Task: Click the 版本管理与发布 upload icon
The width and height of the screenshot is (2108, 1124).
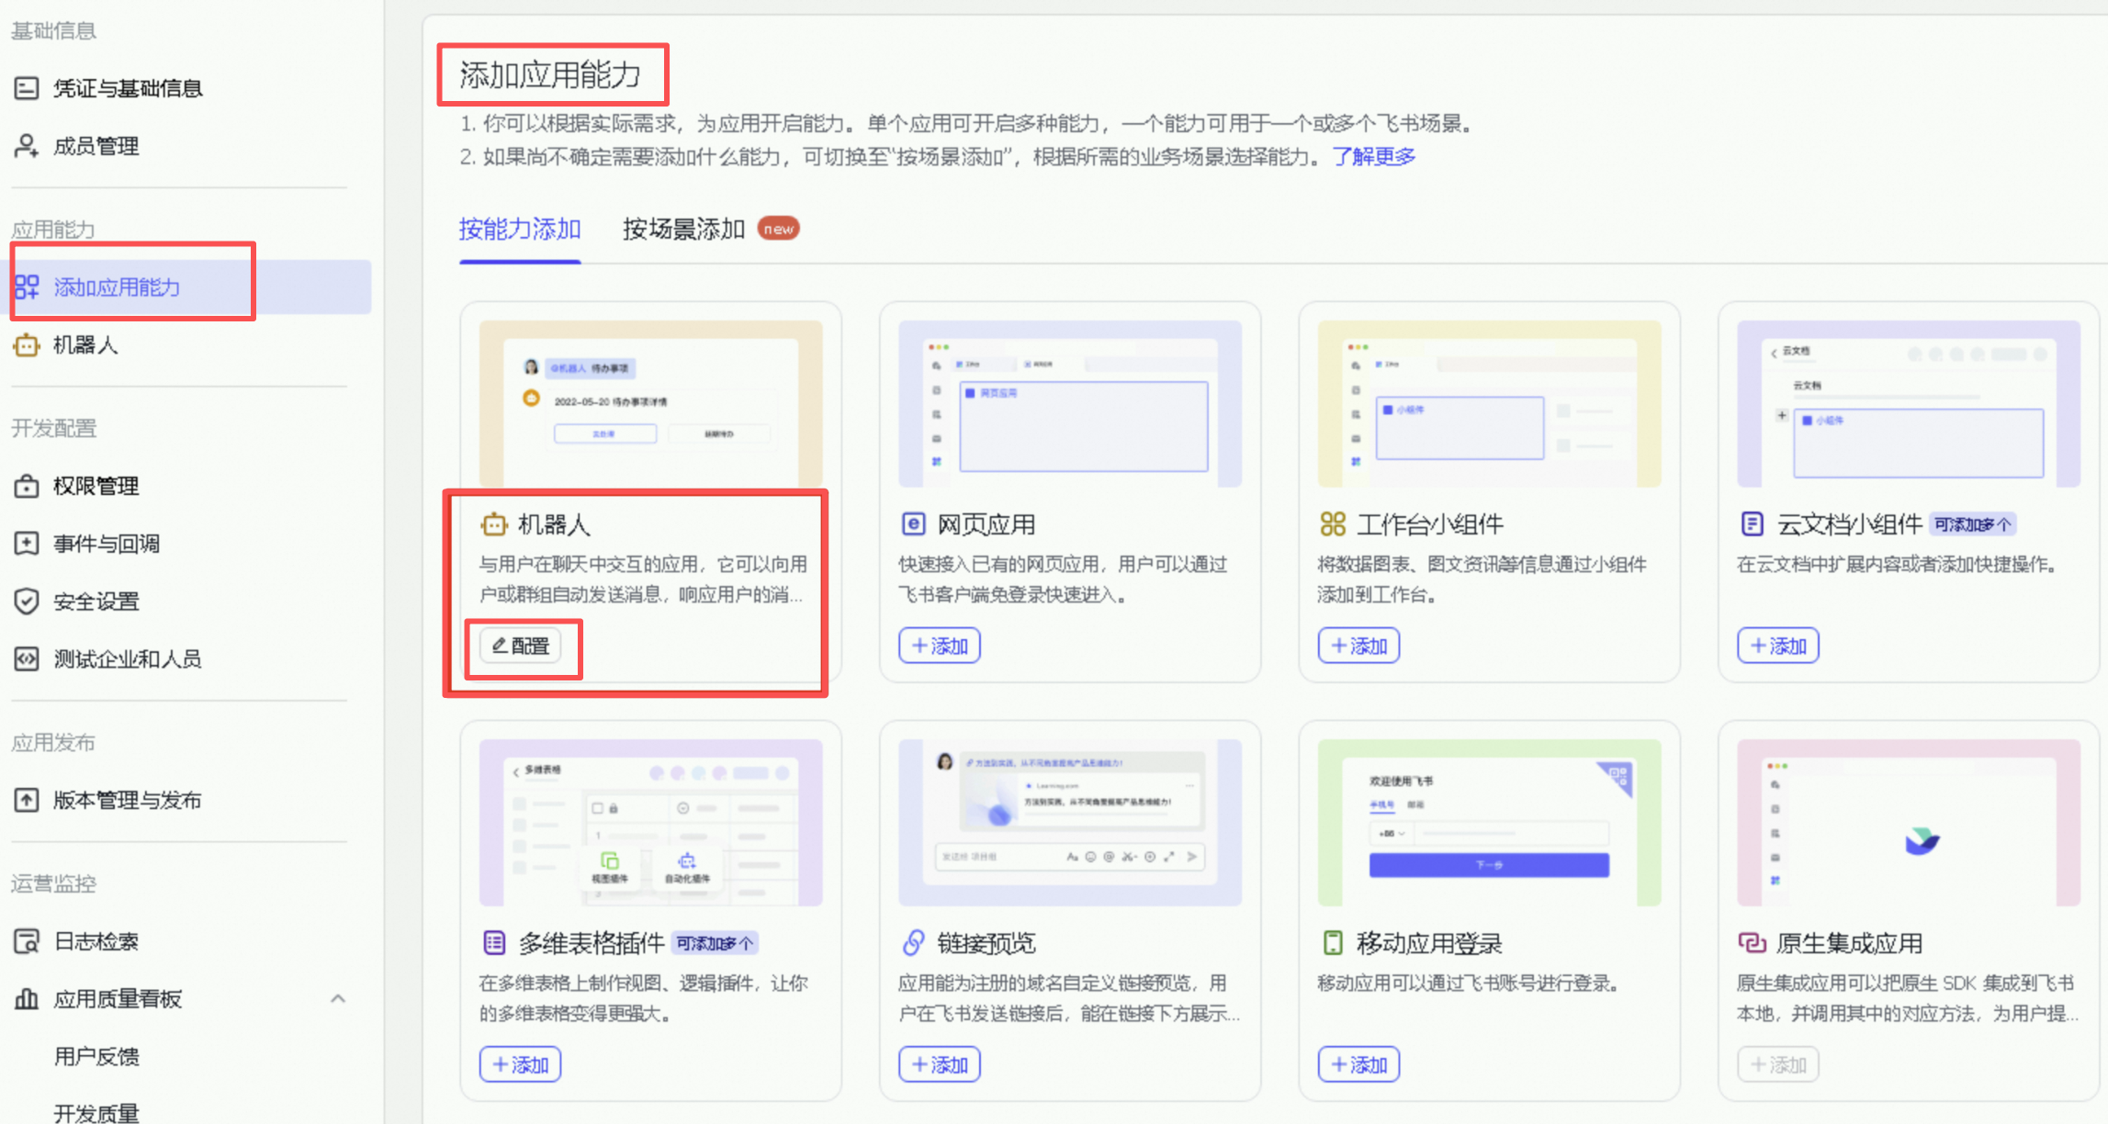Action: pos(27,800)
